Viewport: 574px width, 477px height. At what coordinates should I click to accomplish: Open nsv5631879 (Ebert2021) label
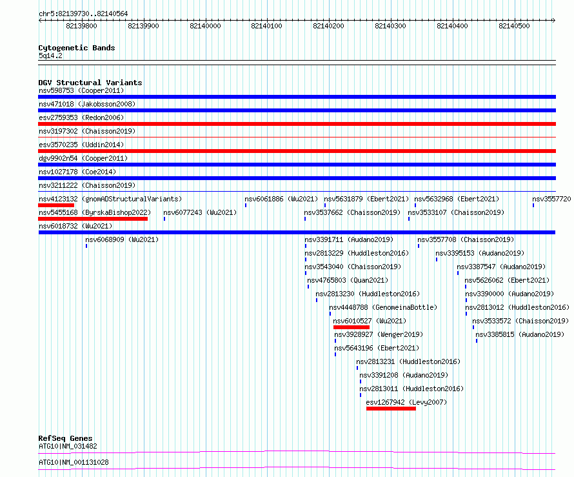[x=366, y=199]
